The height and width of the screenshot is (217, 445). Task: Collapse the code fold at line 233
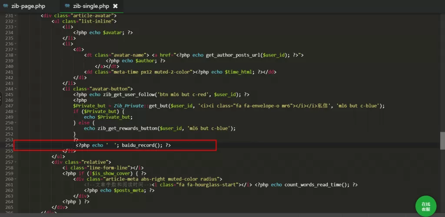[15, 27]
